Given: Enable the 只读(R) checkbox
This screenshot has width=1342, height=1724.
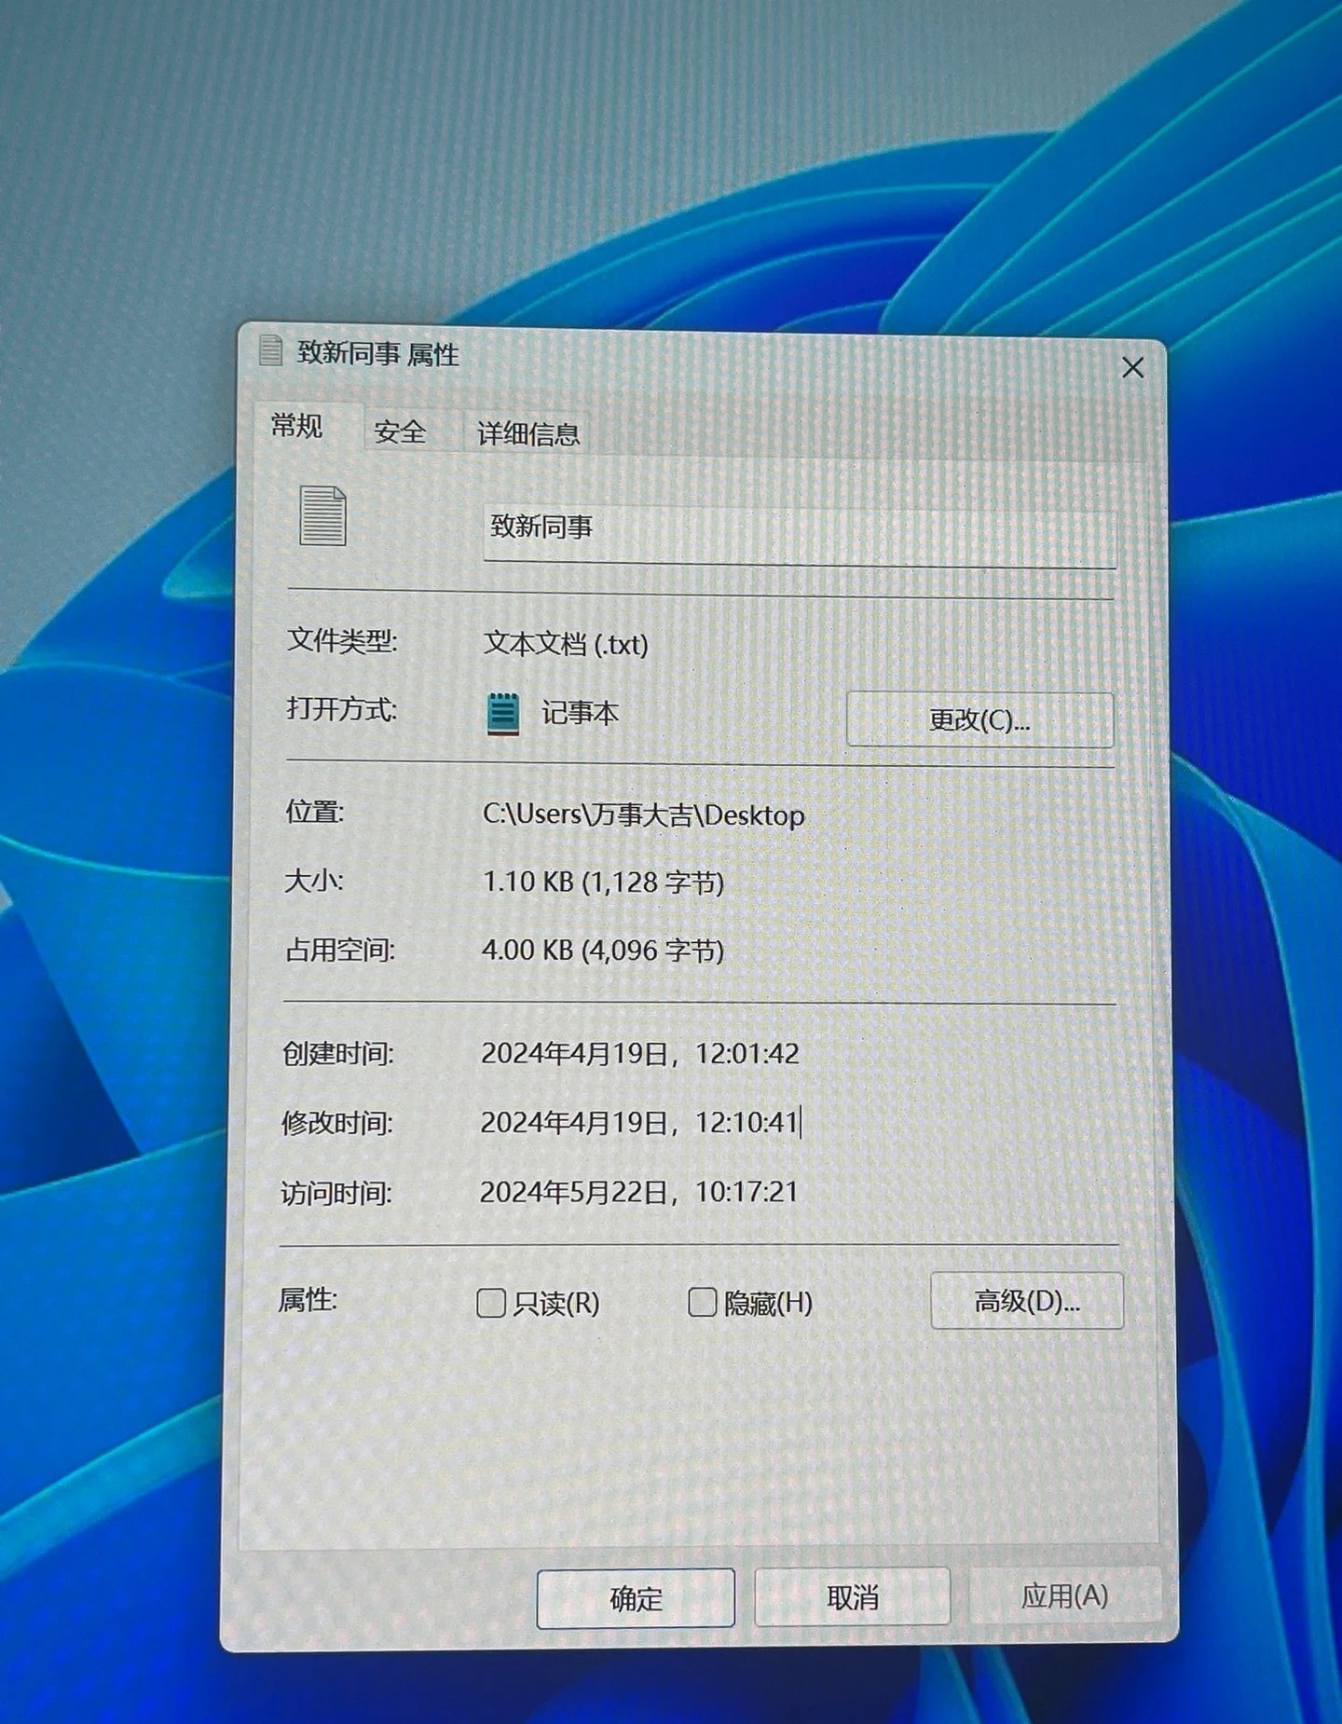Looking at the screenshot, I should (491, 1303).
